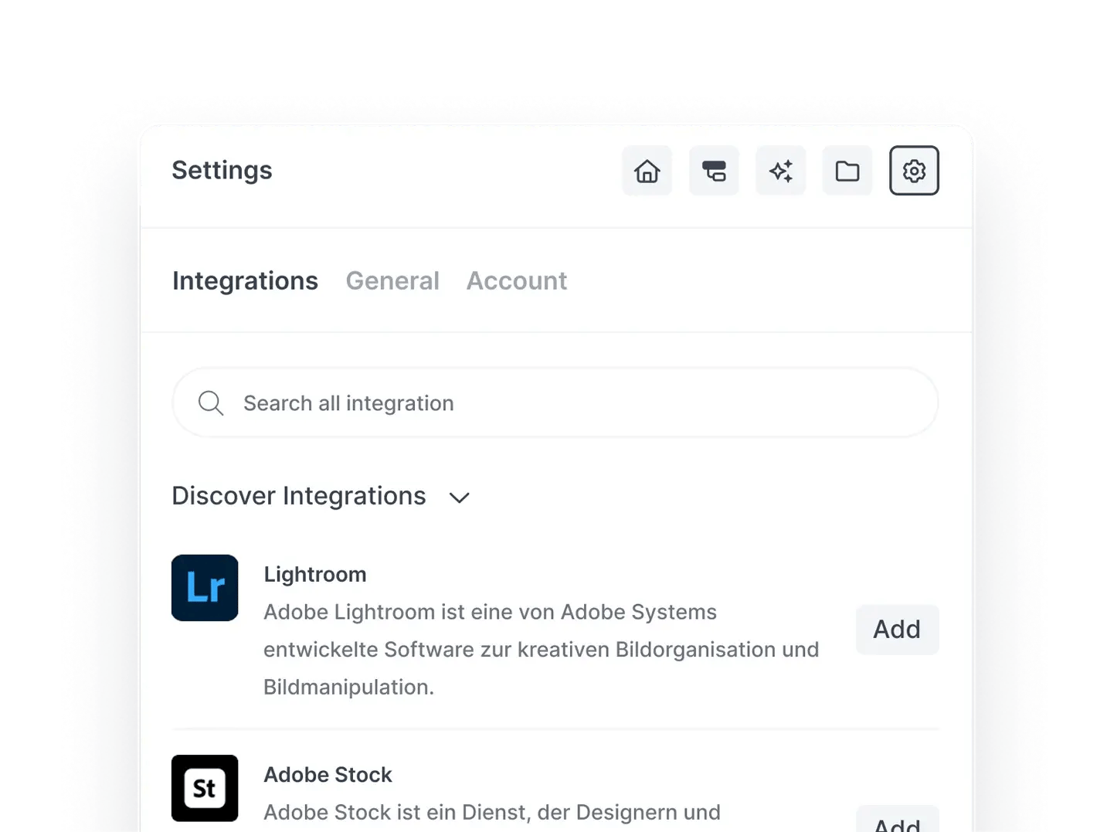Collapse Discover Integrations chevron
1107x832 pixels.
tap(460, 498)
